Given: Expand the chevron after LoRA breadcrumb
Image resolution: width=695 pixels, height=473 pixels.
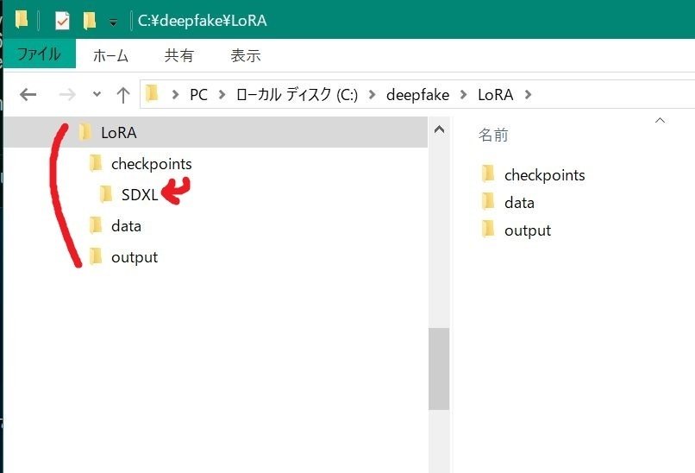Looking at the screenshot, I should 528,94.
